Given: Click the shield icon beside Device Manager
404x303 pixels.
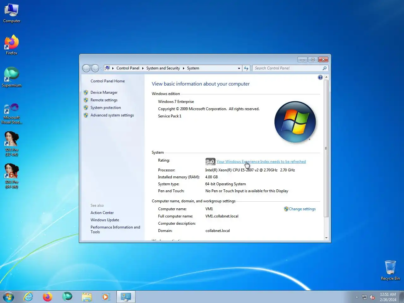Looking at the screenshot, I should (x=86, y=92).
